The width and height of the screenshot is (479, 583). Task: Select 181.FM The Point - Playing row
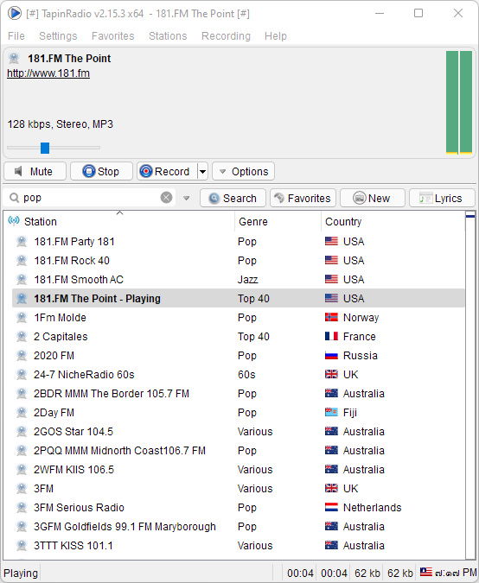(x=238, y=299)
